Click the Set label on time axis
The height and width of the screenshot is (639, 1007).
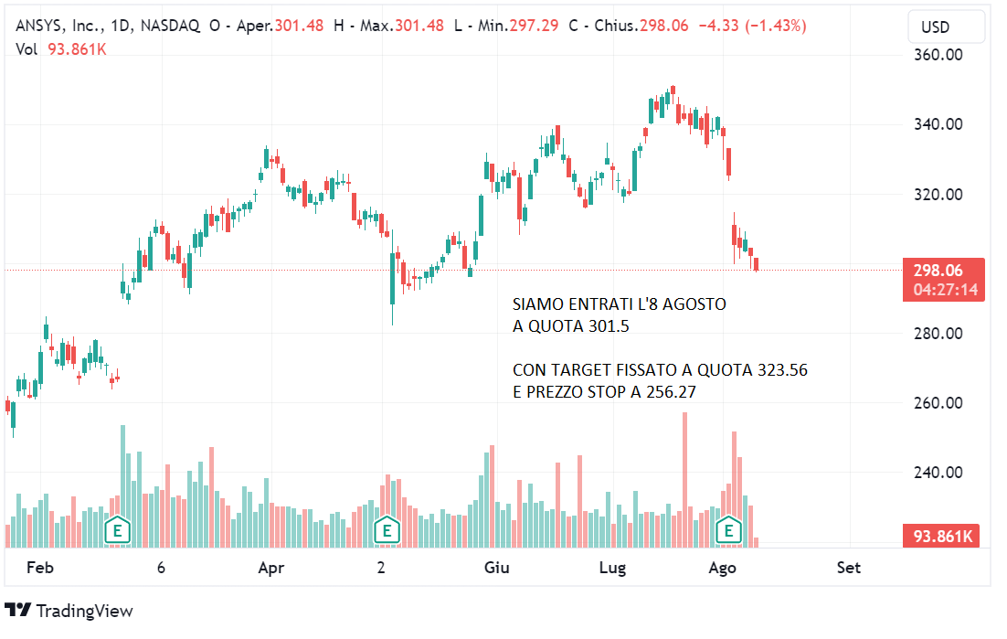[x=849, y=569]
